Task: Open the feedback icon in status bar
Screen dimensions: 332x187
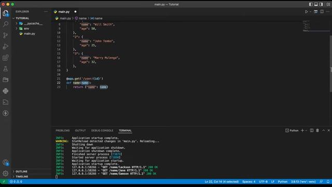Action: pyautogui.click(x=321, y=181)
